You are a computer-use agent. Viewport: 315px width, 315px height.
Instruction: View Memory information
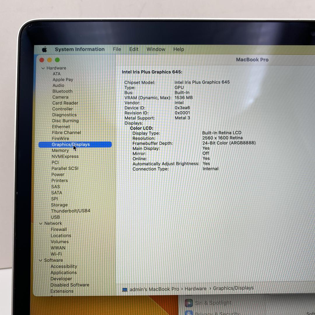tap(60, 150)
